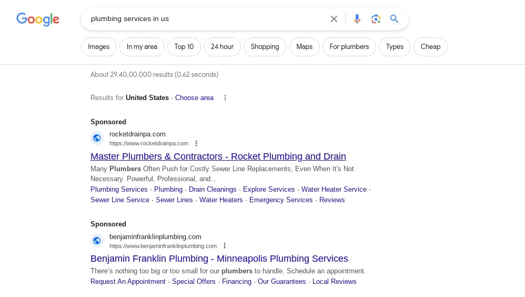
Task: Open Benjamin Franklin Plumbing Minneapolis link
Action: point(219,259)
